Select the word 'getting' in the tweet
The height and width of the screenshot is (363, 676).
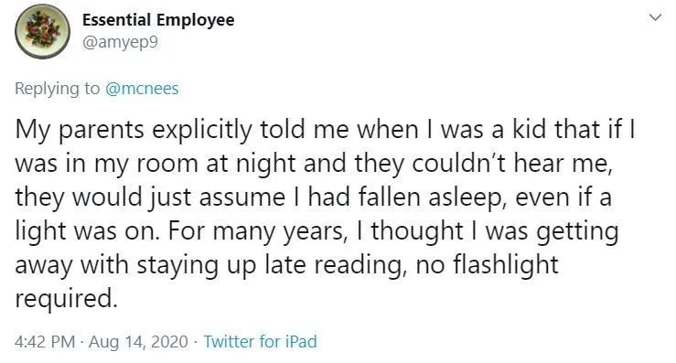pyautogui.click(x=577, y=231)
